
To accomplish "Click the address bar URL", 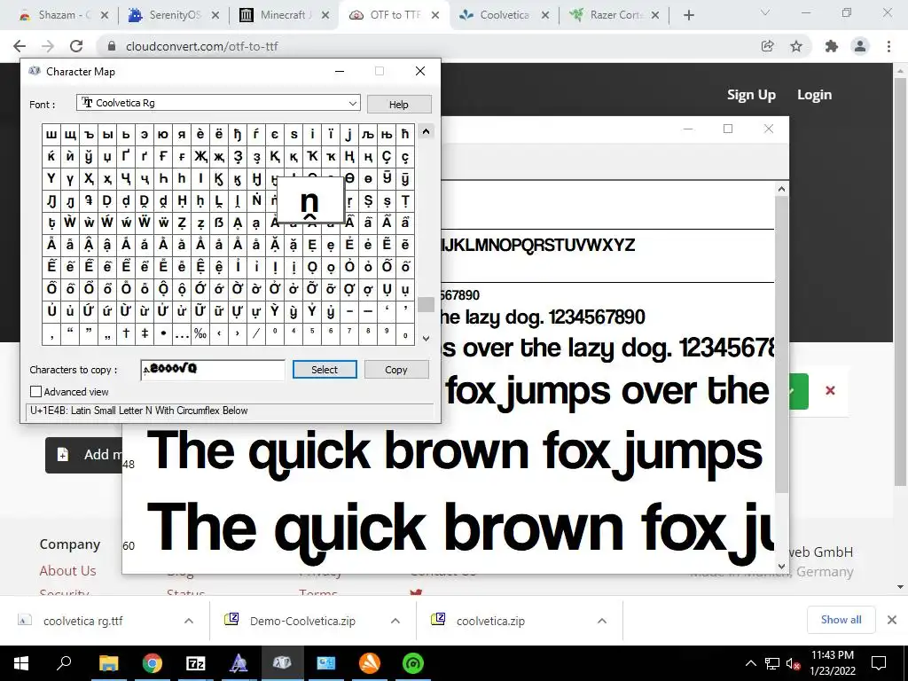I will tap(201, 46).
